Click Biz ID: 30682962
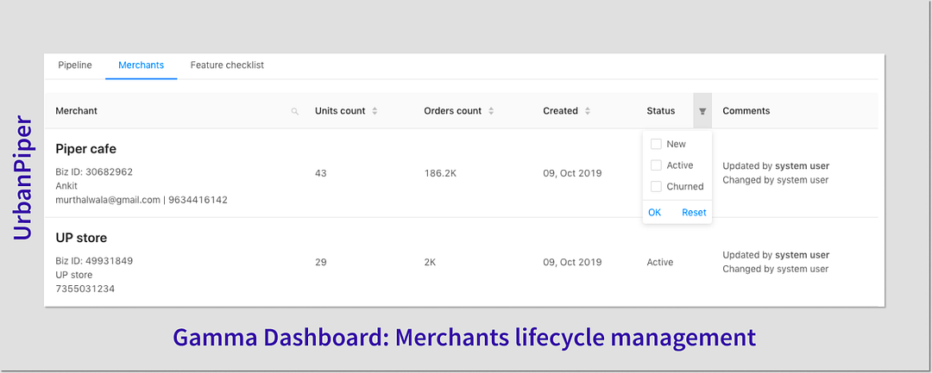The width and height of the screenshot is (932, 373). click(x=94, y=172)
